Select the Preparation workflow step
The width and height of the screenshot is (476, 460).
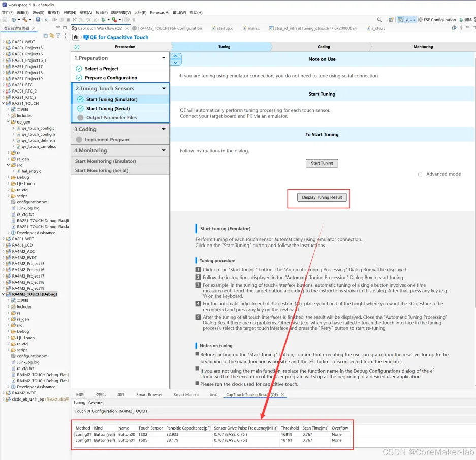tap(125, 47)
